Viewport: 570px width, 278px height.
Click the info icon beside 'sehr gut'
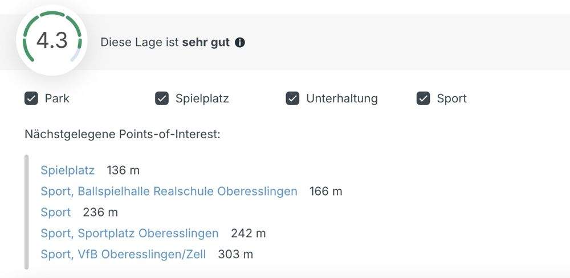240,43
